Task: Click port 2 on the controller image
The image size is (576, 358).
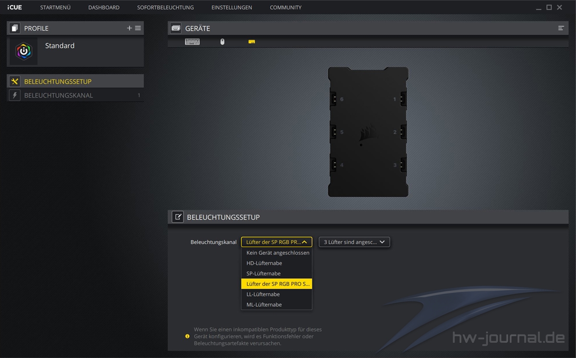Action: [x=402, y=132]
